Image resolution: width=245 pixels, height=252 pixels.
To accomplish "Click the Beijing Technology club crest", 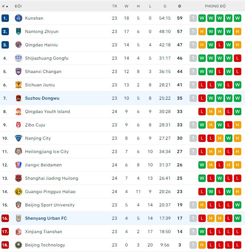I will [x=19, y=245].
